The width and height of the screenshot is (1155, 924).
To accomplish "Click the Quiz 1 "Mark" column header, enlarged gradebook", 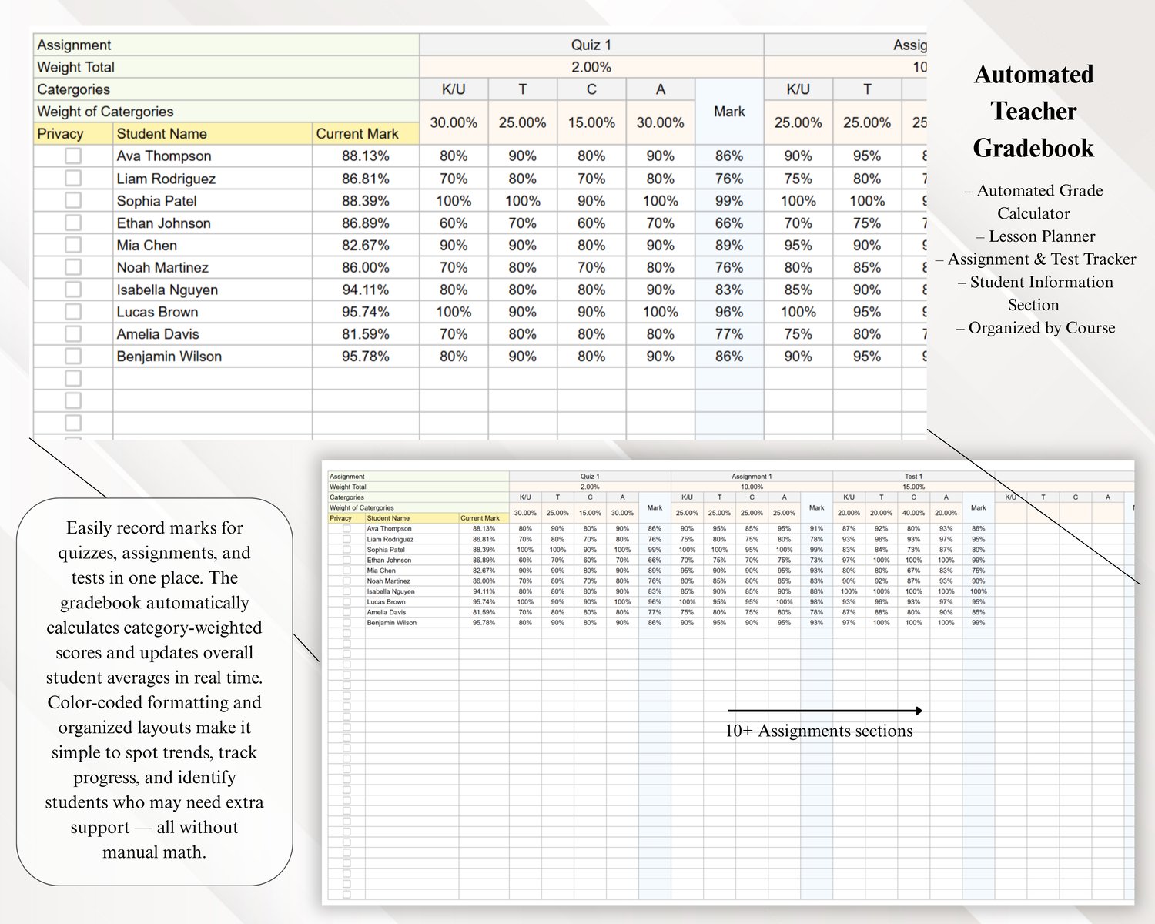I will (x=729, y=112).
